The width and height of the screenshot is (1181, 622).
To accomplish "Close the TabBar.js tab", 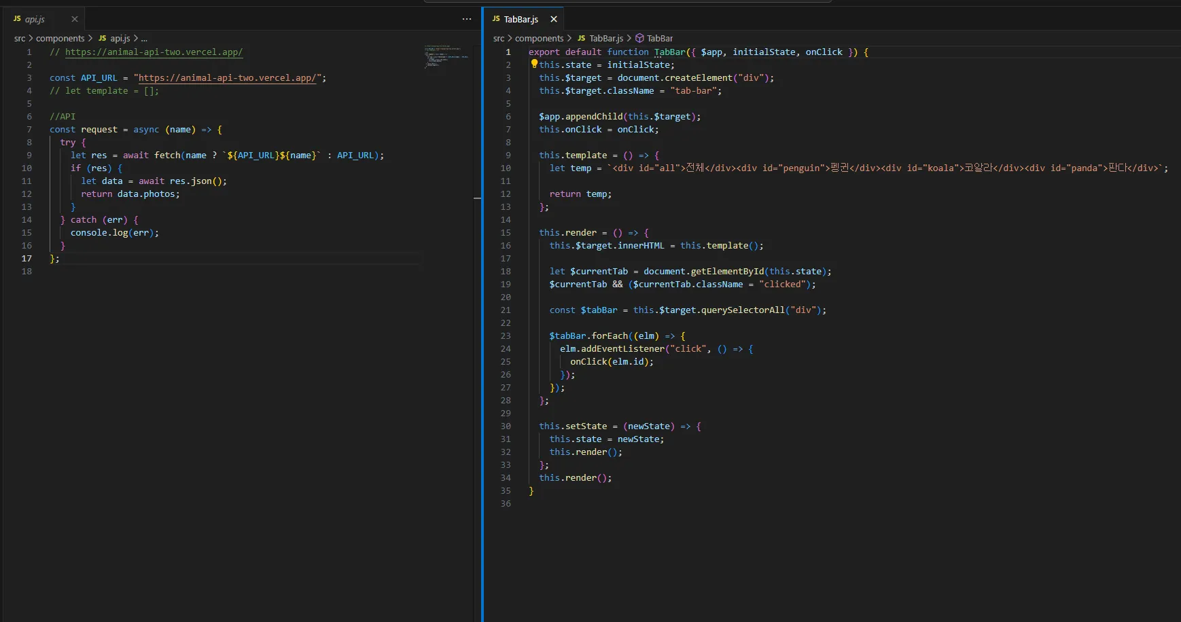I will pyautogui.click(x=554, y=19).
